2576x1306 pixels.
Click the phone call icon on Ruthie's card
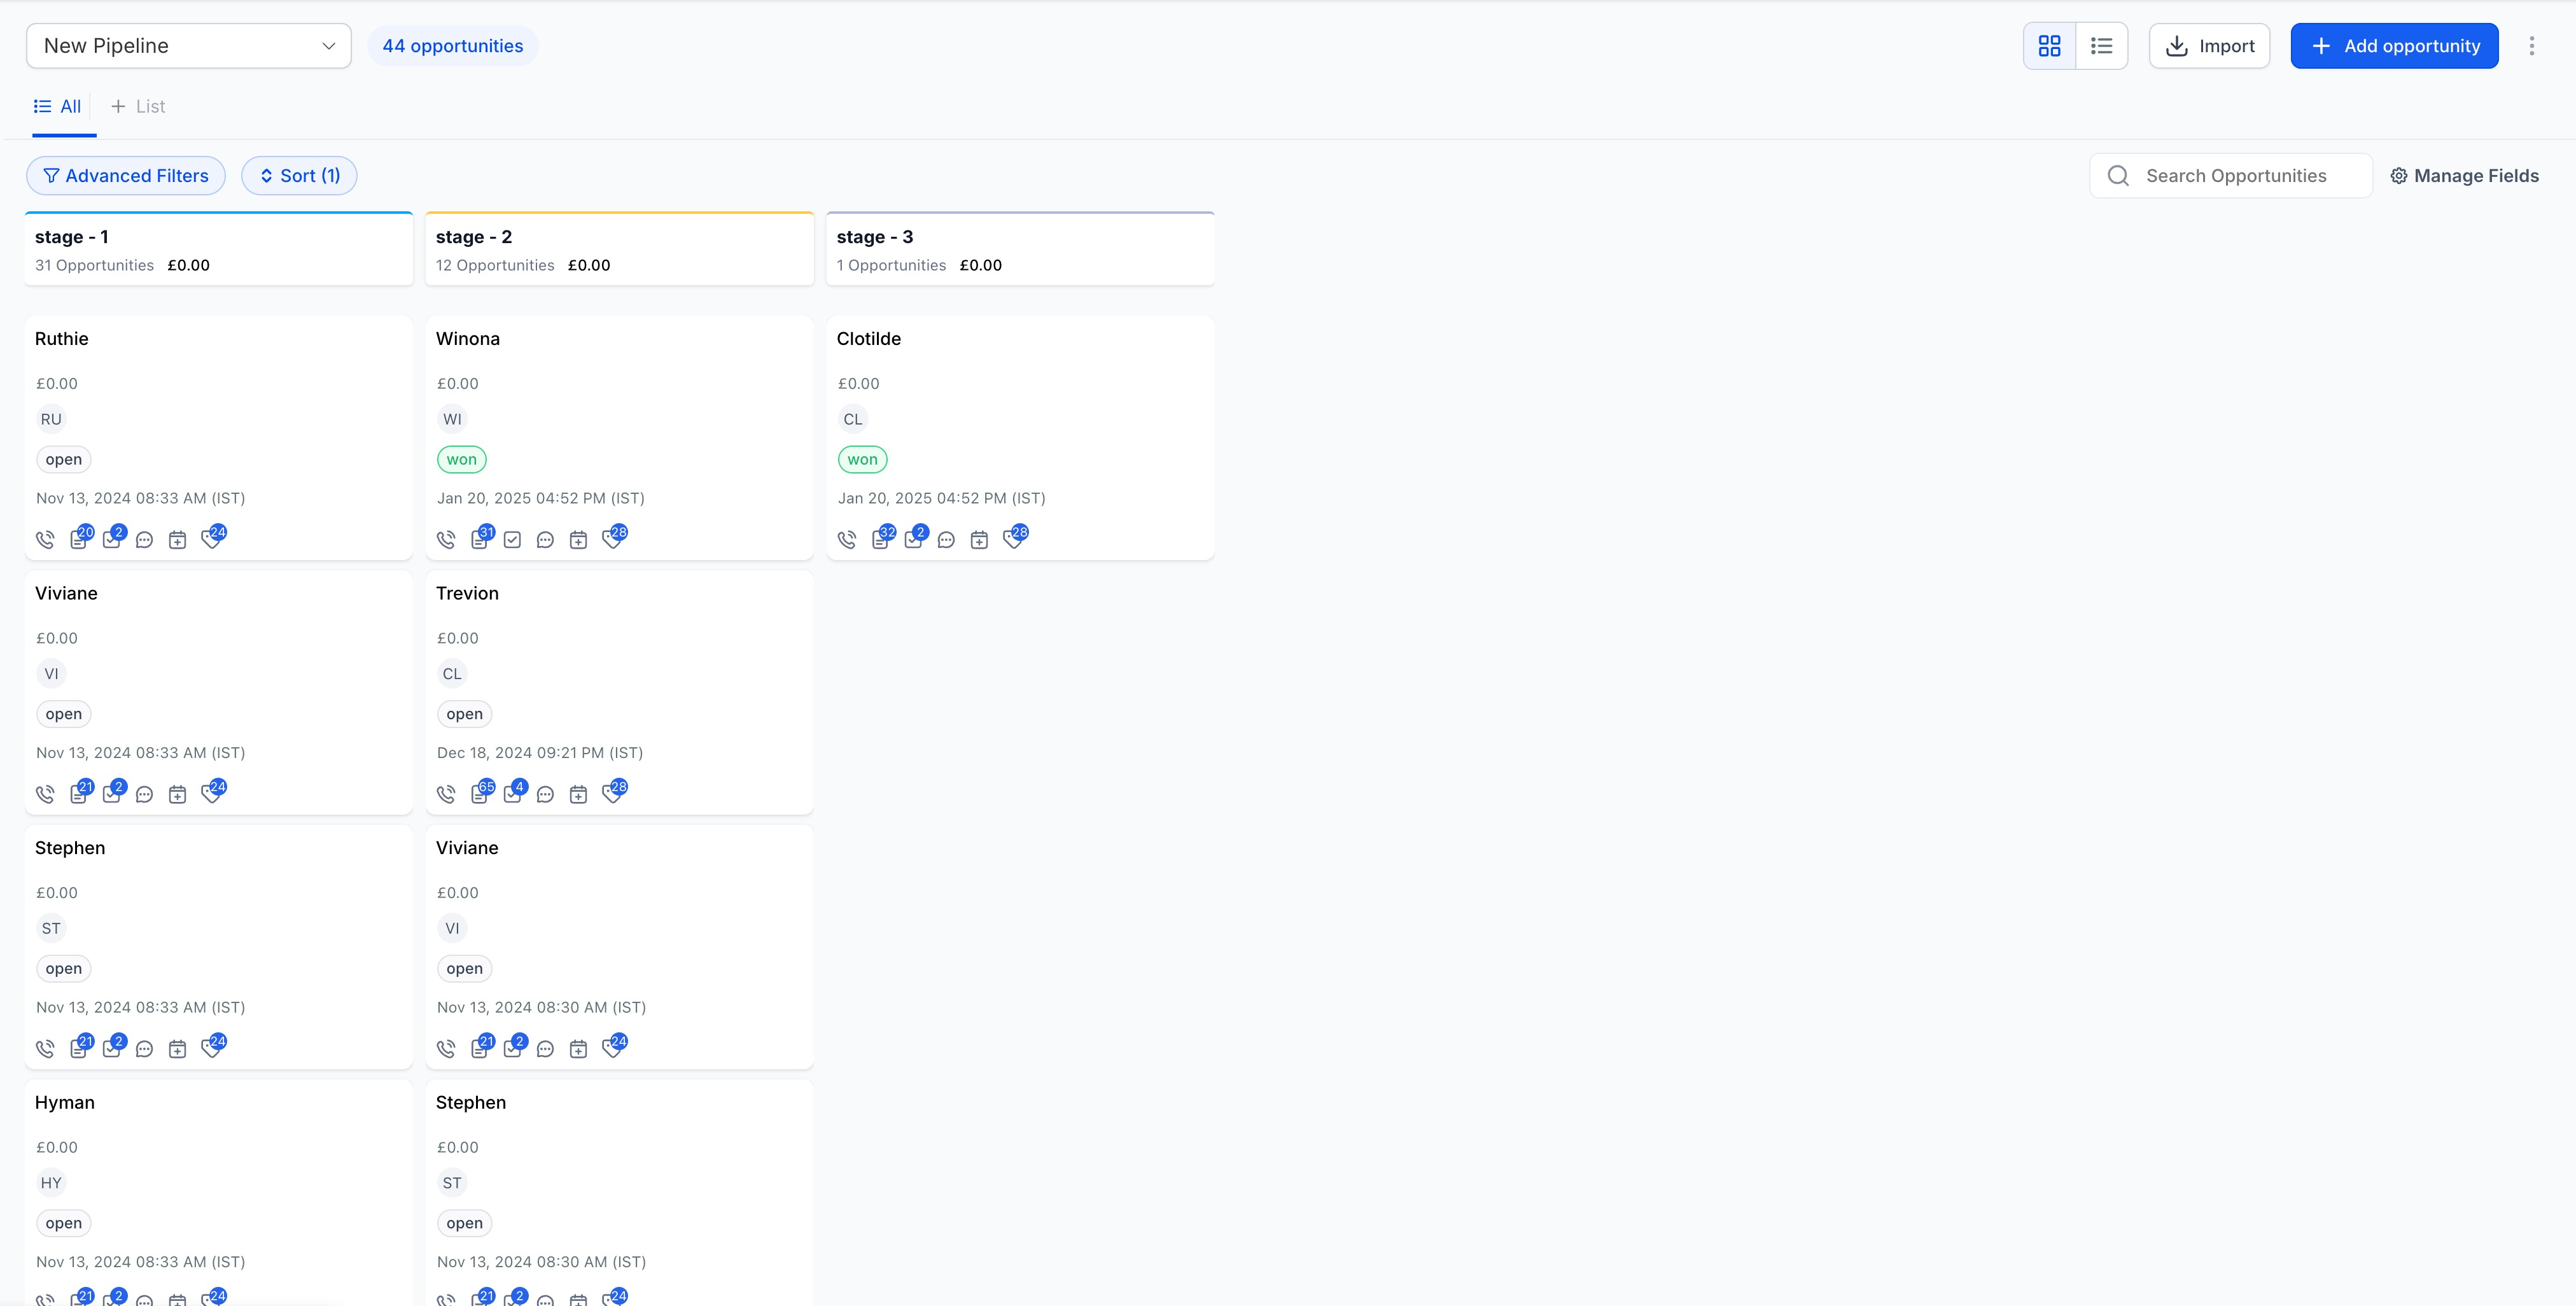(45, 540)
